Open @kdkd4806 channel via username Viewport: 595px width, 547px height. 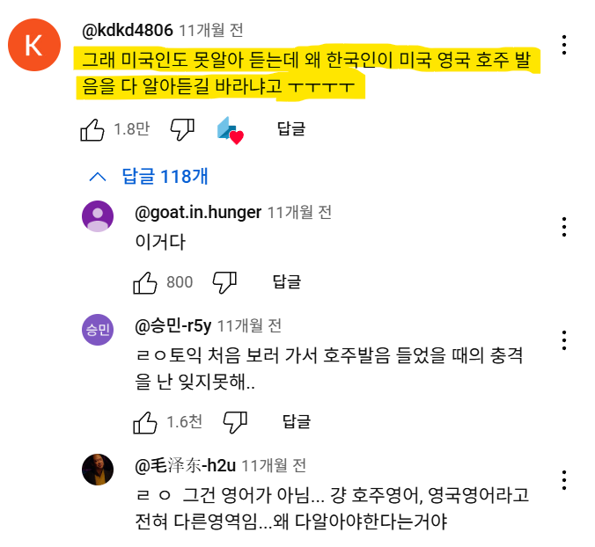[127, 30]
